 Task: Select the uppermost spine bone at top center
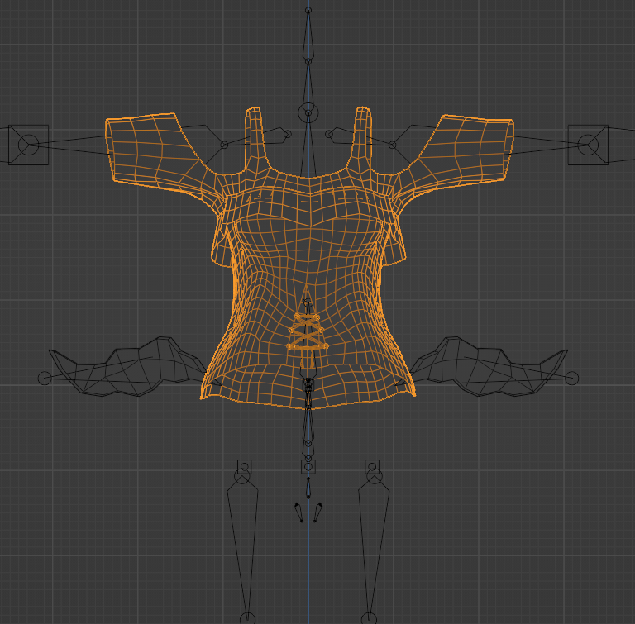308,36
